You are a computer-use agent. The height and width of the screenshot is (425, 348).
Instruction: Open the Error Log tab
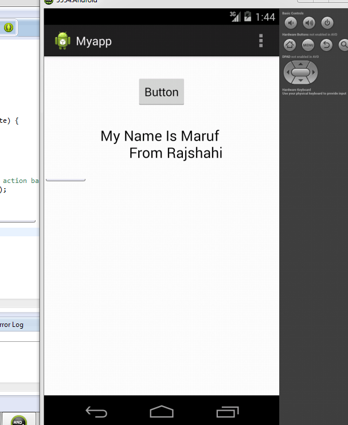click(x=11, y=325)
